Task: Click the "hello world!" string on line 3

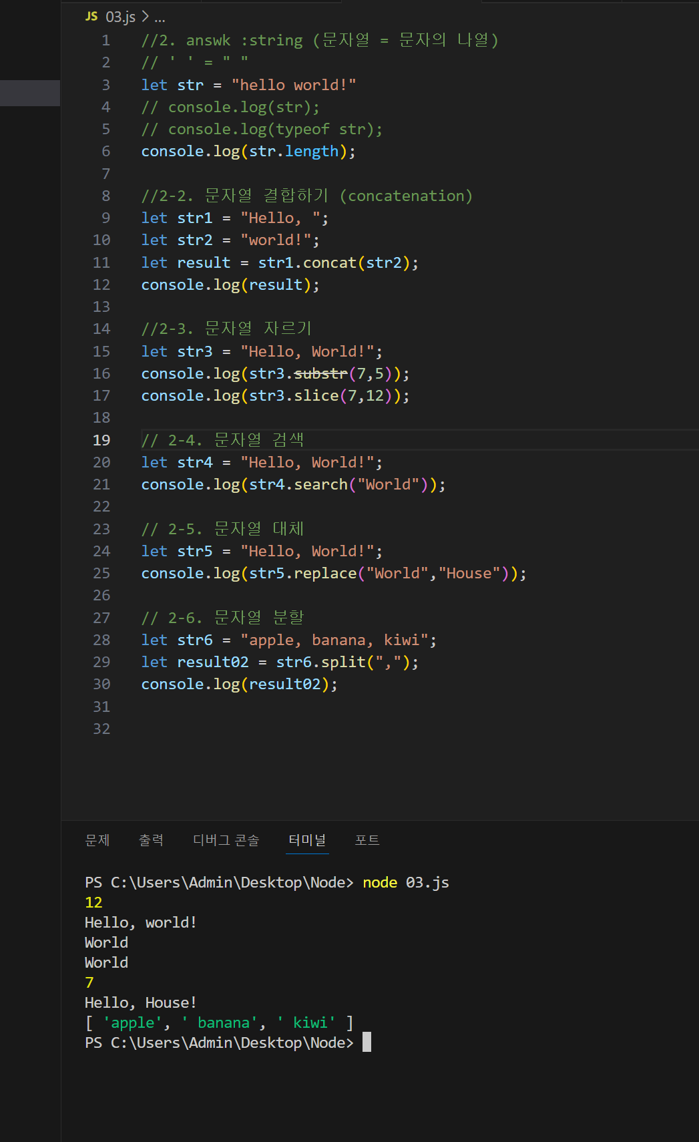Action: coord(294,85)
